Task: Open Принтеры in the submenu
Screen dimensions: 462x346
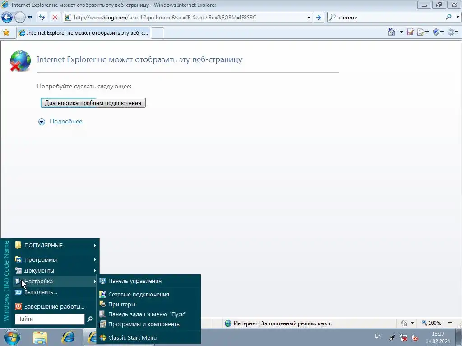Action: click(149, 304)
